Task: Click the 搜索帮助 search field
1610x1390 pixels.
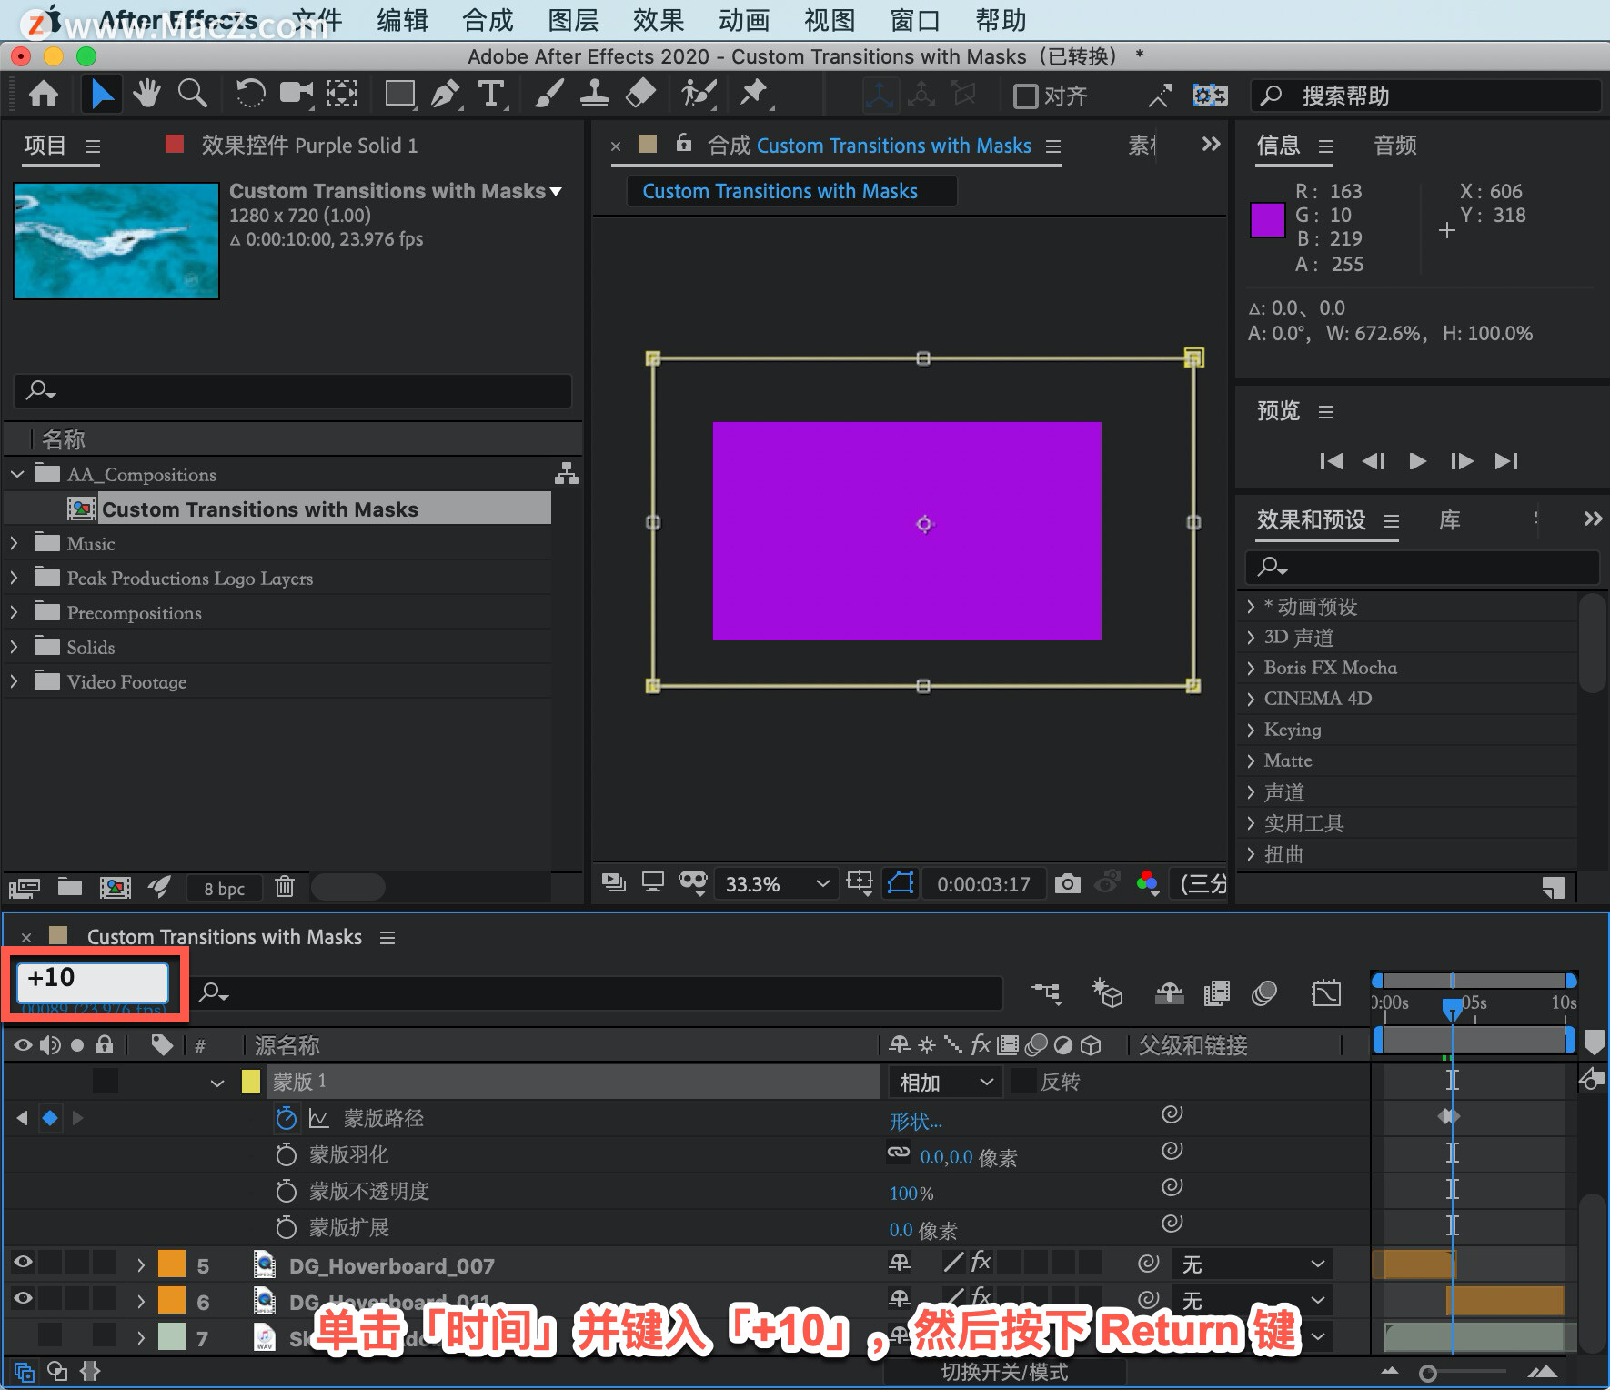Action: click(x=1426, y=96)
